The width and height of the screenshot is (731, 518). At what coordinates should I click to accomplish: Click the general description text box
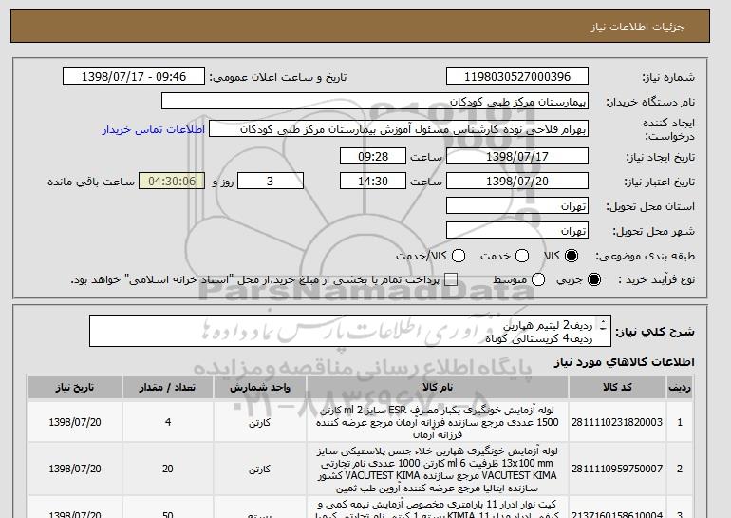[349, 331]
